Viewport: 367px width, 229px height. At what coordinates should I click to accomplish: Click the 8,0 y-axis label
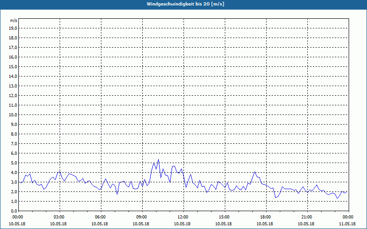(x=14, y=134)
